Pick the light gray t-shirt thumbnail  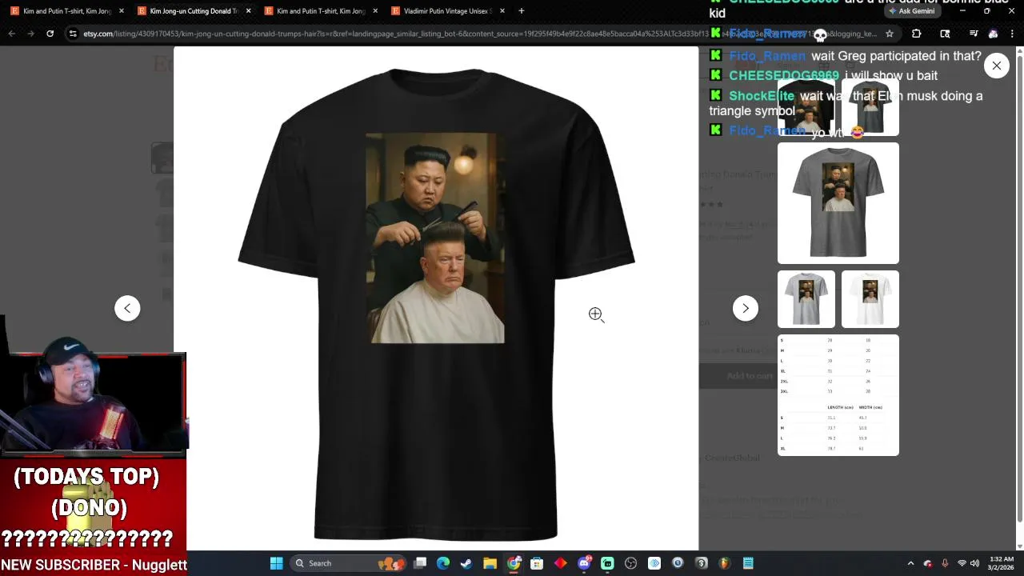(x=806, y=299)
